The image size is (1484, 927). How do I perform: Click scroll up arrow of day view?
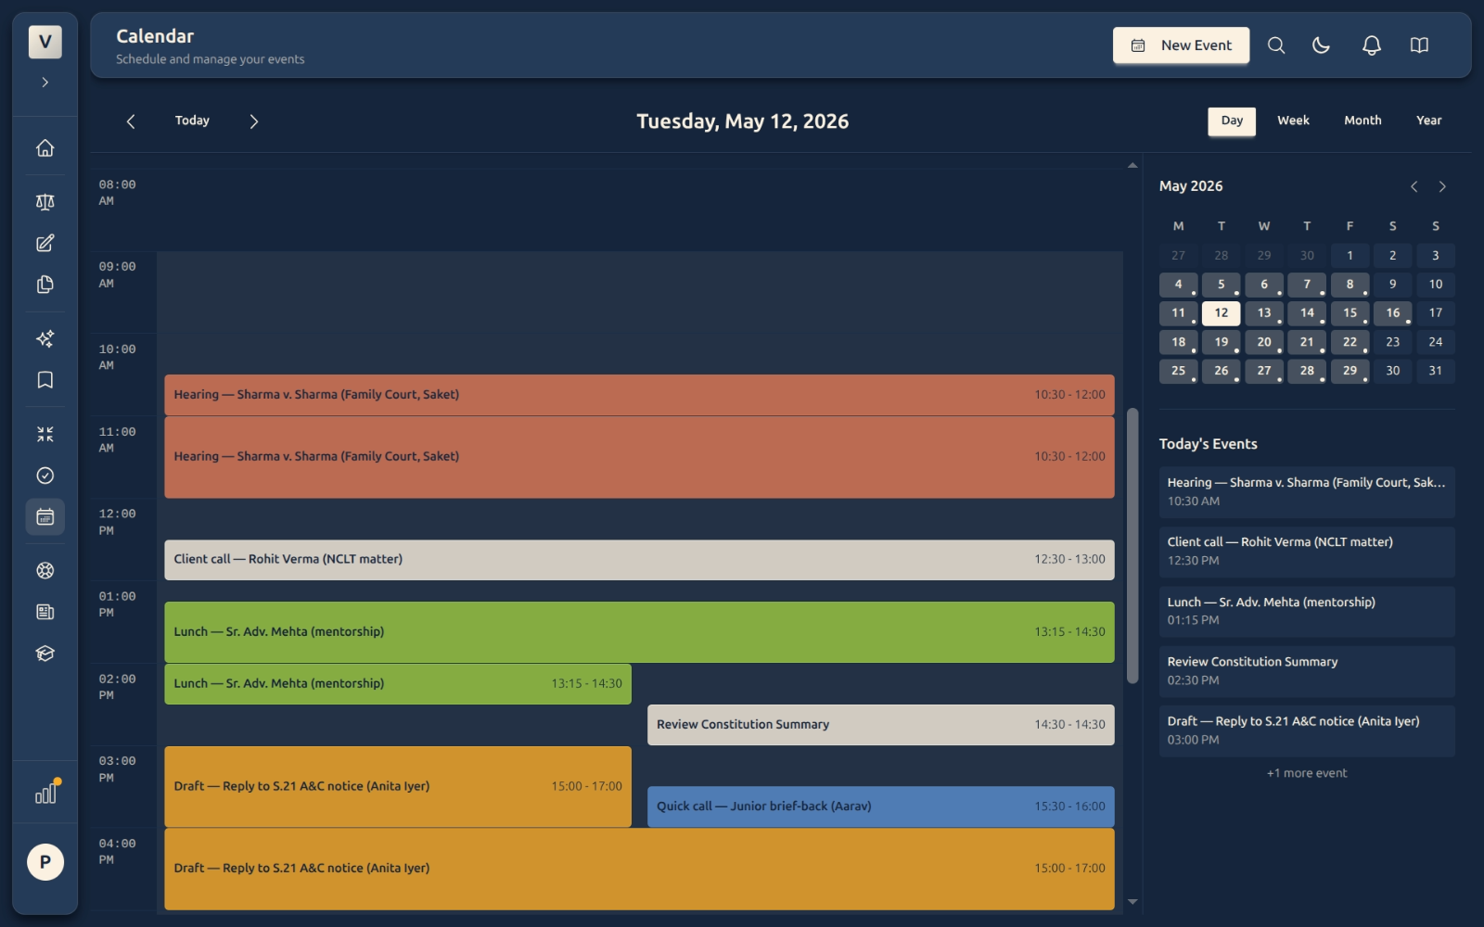1132,166
